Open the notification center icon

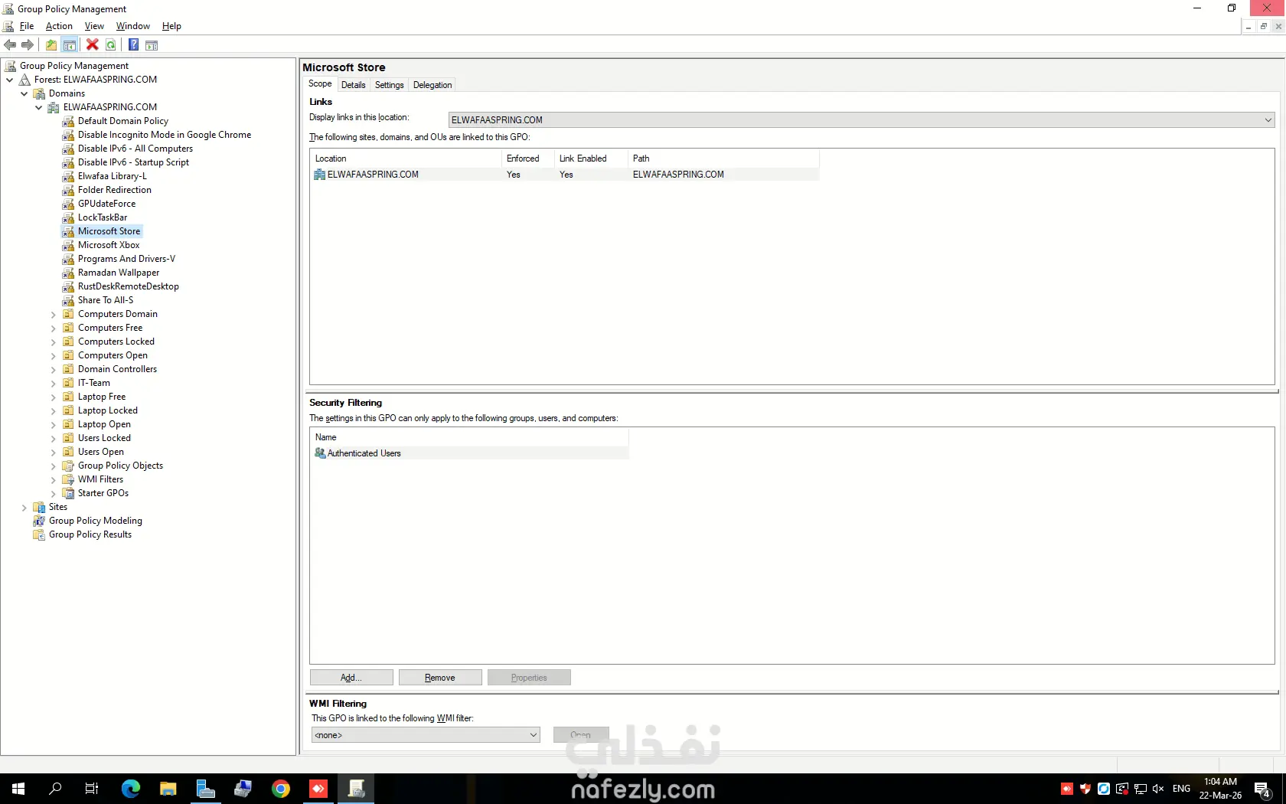1263,789
